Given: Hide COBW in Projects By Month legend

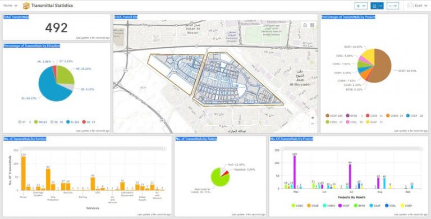Looking at the screenshot, I should (329, 206).
